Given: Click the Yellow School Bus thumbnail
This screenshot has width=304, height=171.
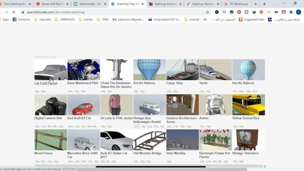Looking at the screenshot, I should coord(248,105).
